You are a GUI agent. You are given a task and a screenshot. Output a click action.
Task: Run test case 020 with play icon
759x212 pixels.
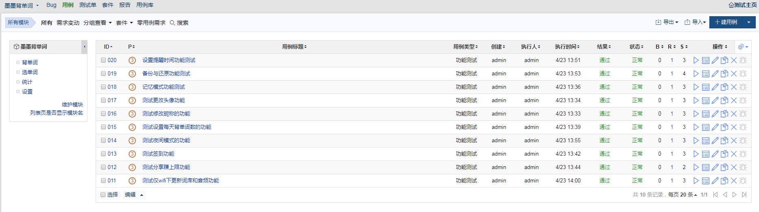coord(696,60)
